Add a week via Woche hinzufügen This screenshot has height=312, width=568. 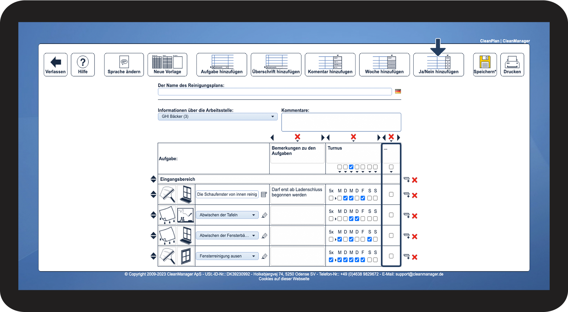click(x=384, y=65)
